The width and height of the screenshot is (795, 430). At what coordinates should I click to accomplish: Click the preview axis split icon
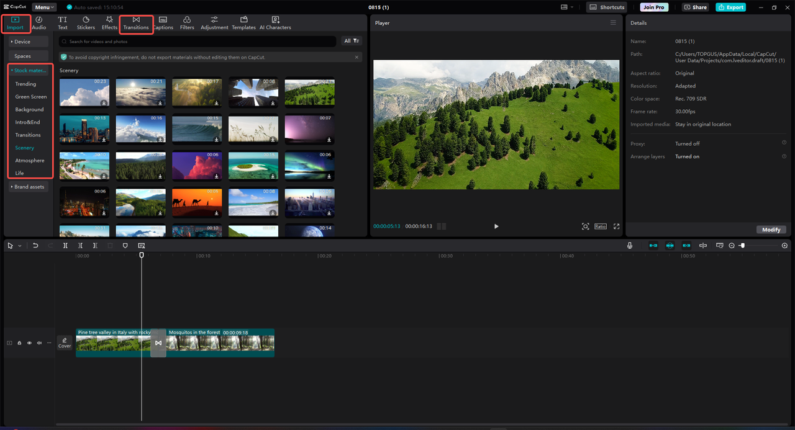703,246
